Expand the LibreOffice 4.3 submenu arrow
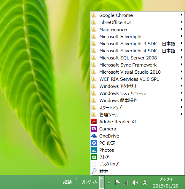Viewport: 185px width, 189px height. coord(181,22)
